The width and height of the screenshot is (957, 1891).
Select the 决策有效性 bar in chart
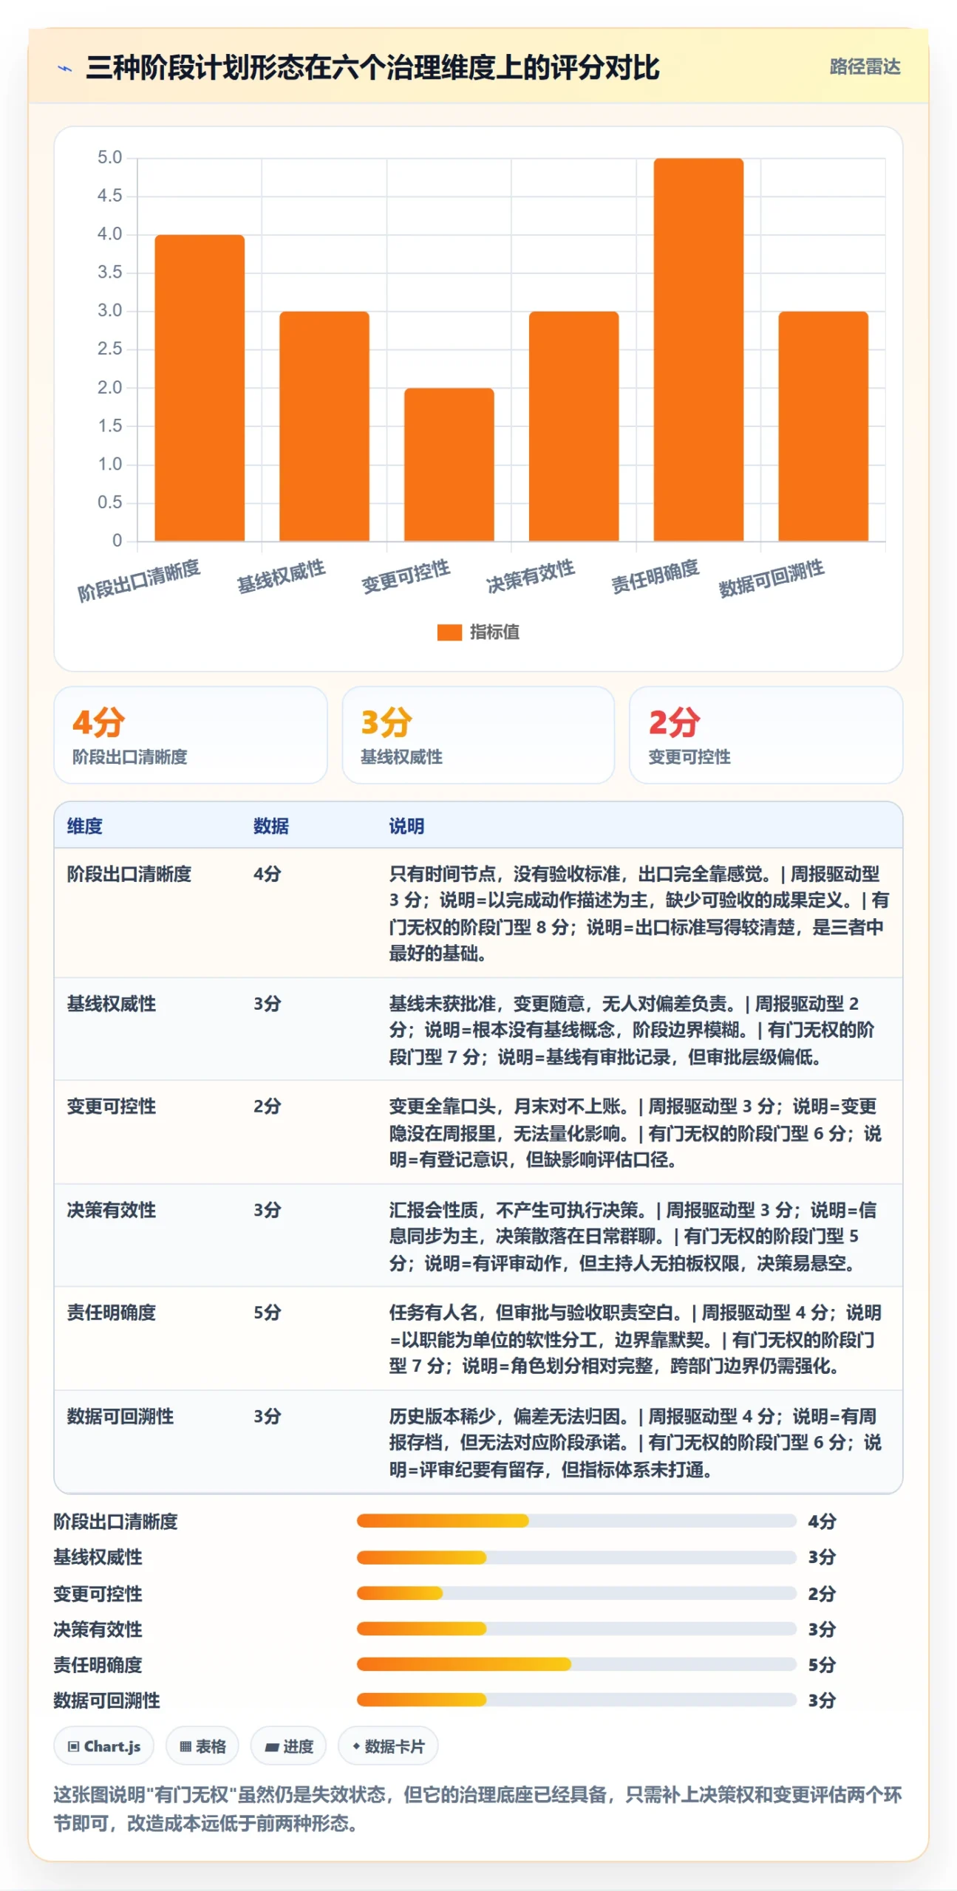pyautogui.click(x=573, y=425)
